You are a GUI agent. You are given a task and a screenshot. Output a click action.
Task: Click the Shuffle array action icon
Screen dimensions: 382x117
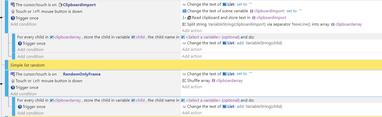point(184,81)
